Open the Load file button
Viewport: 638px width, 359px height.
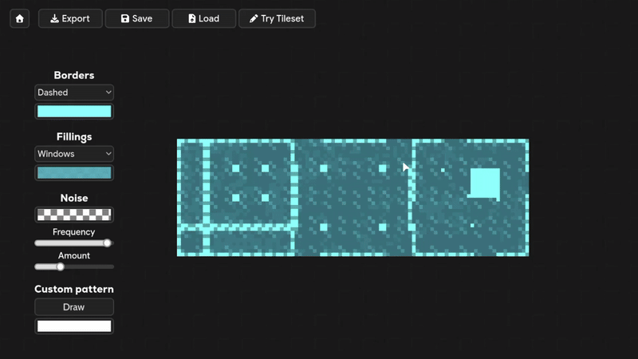(x=203, y=18)
